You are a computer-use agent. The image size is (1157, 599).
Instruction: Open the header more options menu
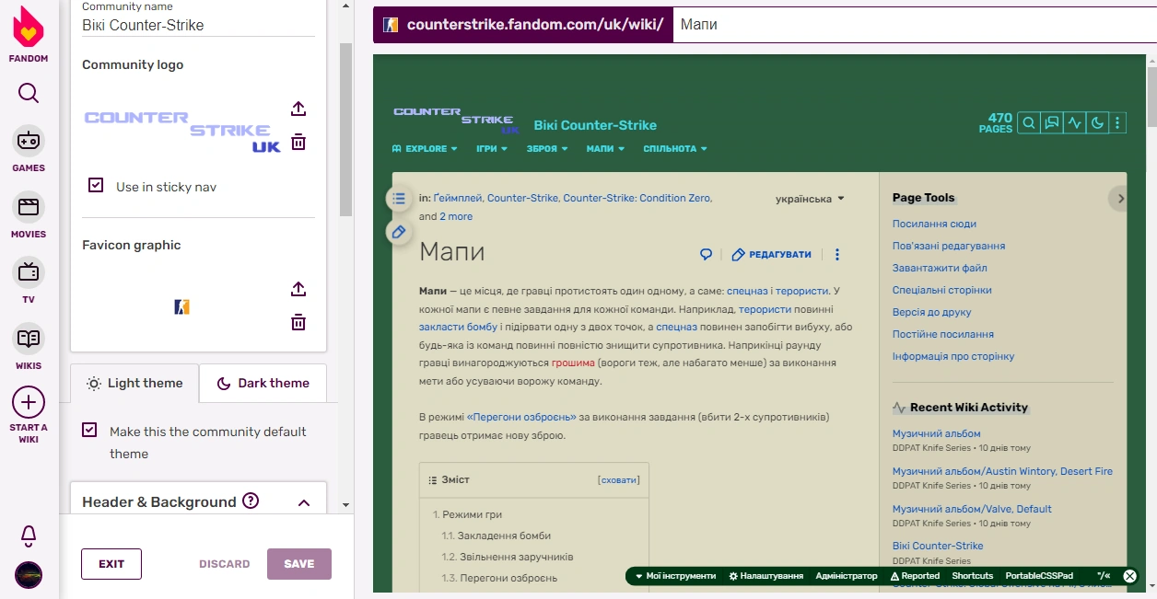point(1116,123)
